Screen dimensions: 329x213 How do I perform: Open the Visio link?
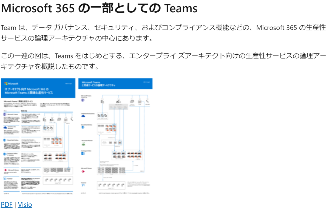tap(25, 204)
